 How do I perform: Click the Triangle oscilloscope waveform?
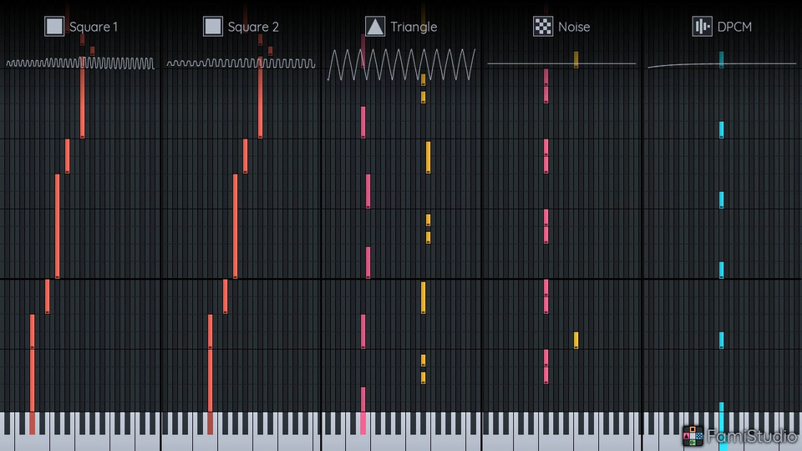tap(402, 64)
